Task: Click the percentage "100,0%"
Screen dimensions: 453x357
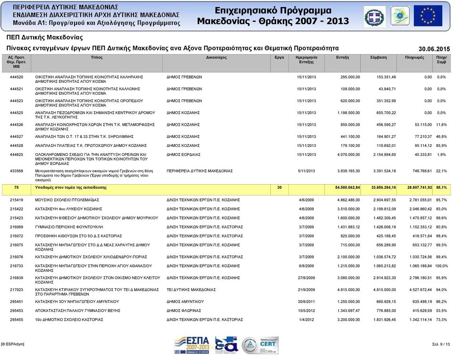Action: [x=442, y=266]
